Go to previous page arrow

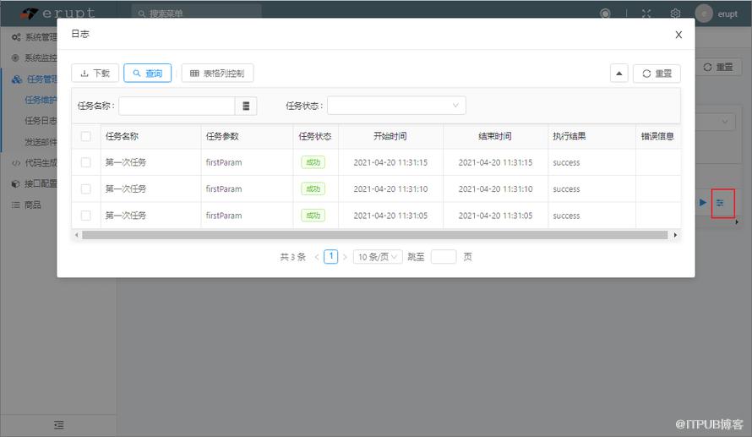click(x=317, y=257)
